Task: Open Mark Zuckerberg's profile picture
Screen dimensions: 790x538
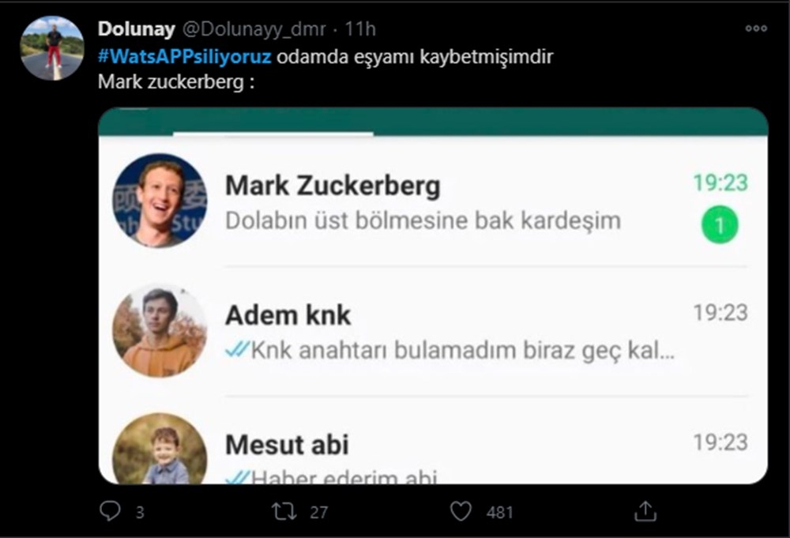Action: pyautogui.click(x=160, y=201)
